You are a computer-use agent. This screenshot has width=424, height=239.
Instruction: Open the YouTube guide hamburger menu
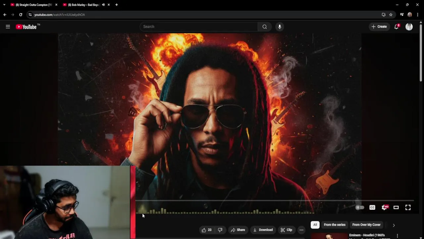coord(8,27)
